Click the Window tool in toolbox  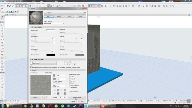click(2, 31)
